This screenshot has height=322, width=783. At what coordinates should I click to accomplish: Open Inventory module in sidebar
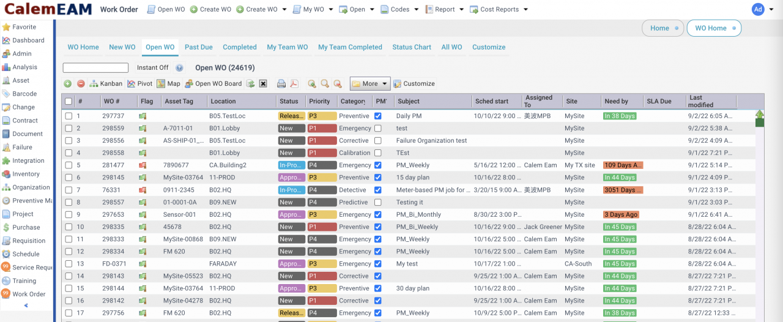click(x=20, y=174)
